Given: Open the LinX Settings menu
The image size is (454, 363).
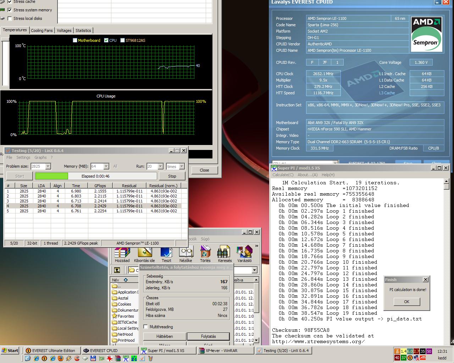Looking at the screenshot, I should click(23, 157).
